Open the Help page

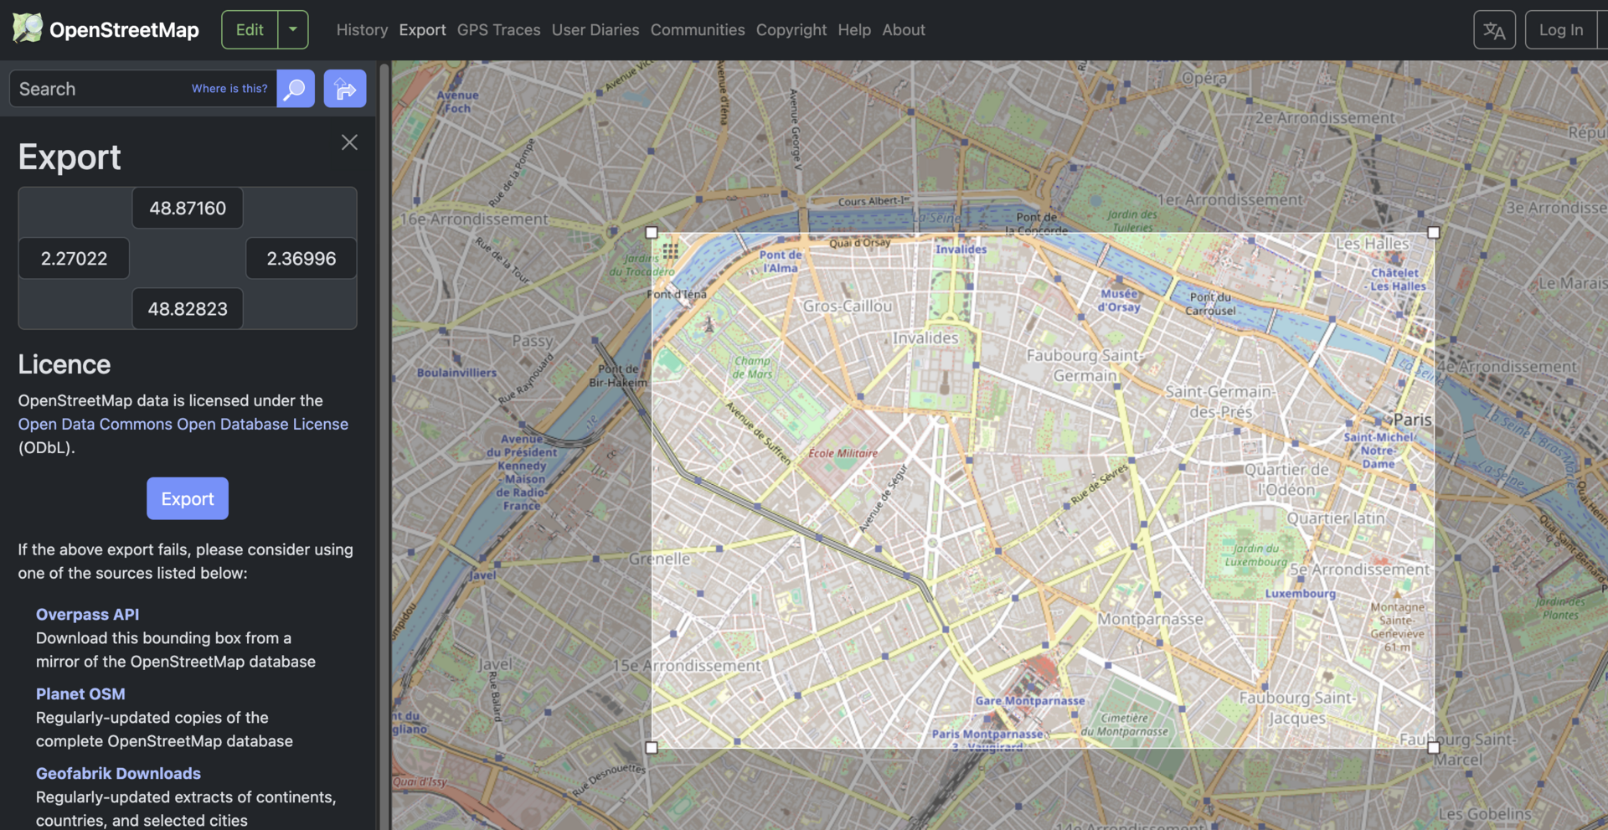point(854,29)
